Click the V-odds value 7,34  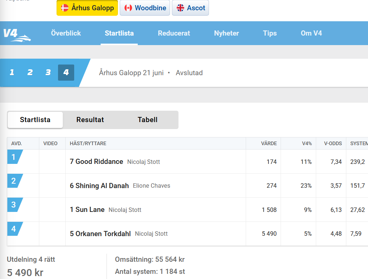click(x=336, y=162)
